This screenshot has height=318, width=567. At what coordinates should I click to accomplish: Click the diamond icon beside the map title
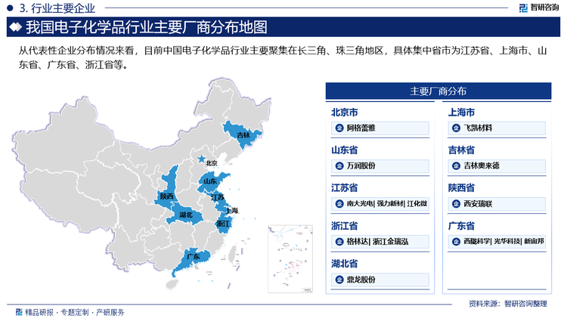pyautogui.click(x=16, y=27)
